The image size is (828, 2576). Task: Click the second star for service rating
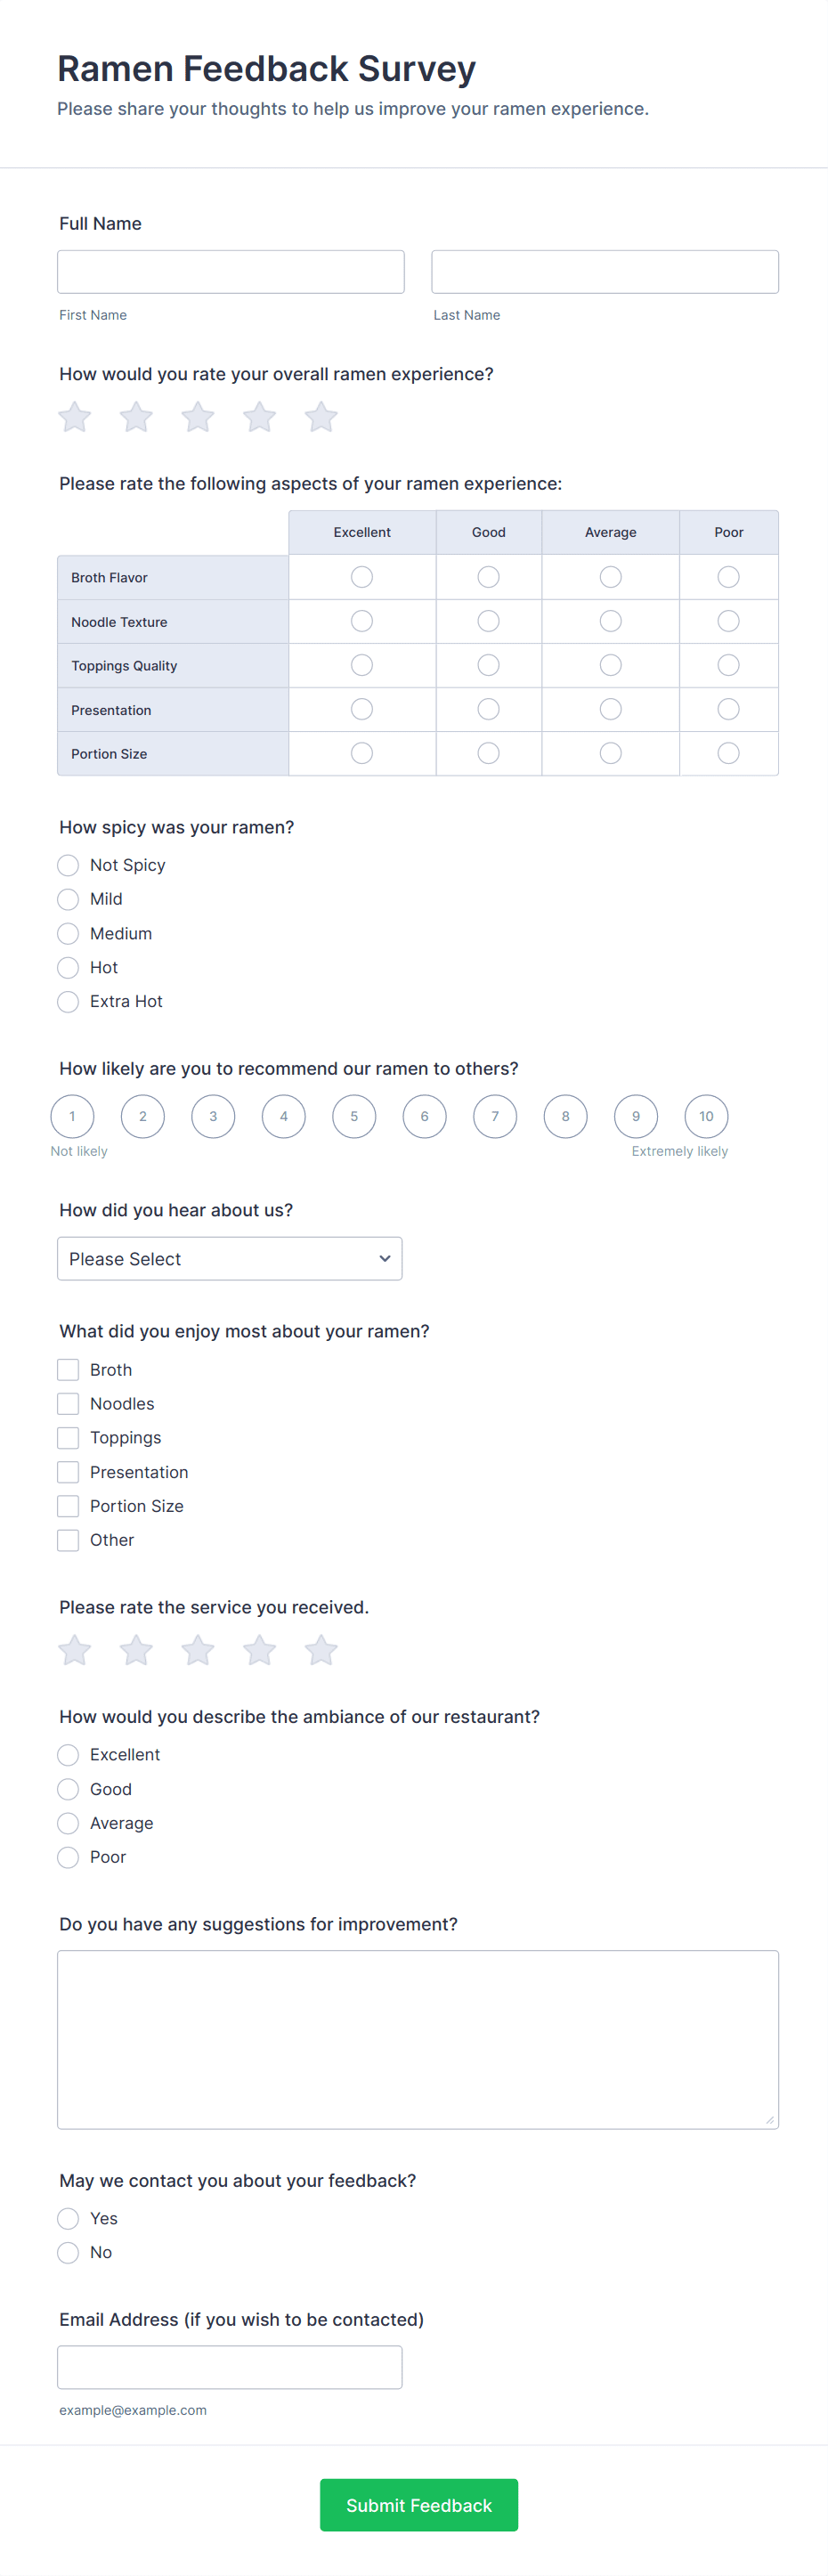136,1650
